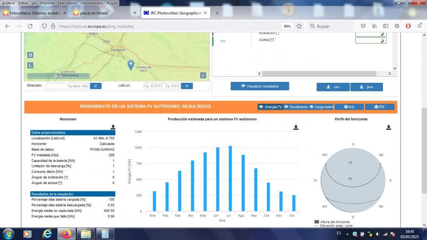Click the panel scroll down arrow
The width and height of the screenshot is (427, 240).
click(395, 68)
